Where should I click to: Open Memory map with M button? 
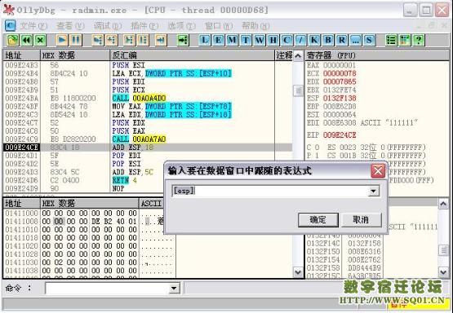point(232,40)
